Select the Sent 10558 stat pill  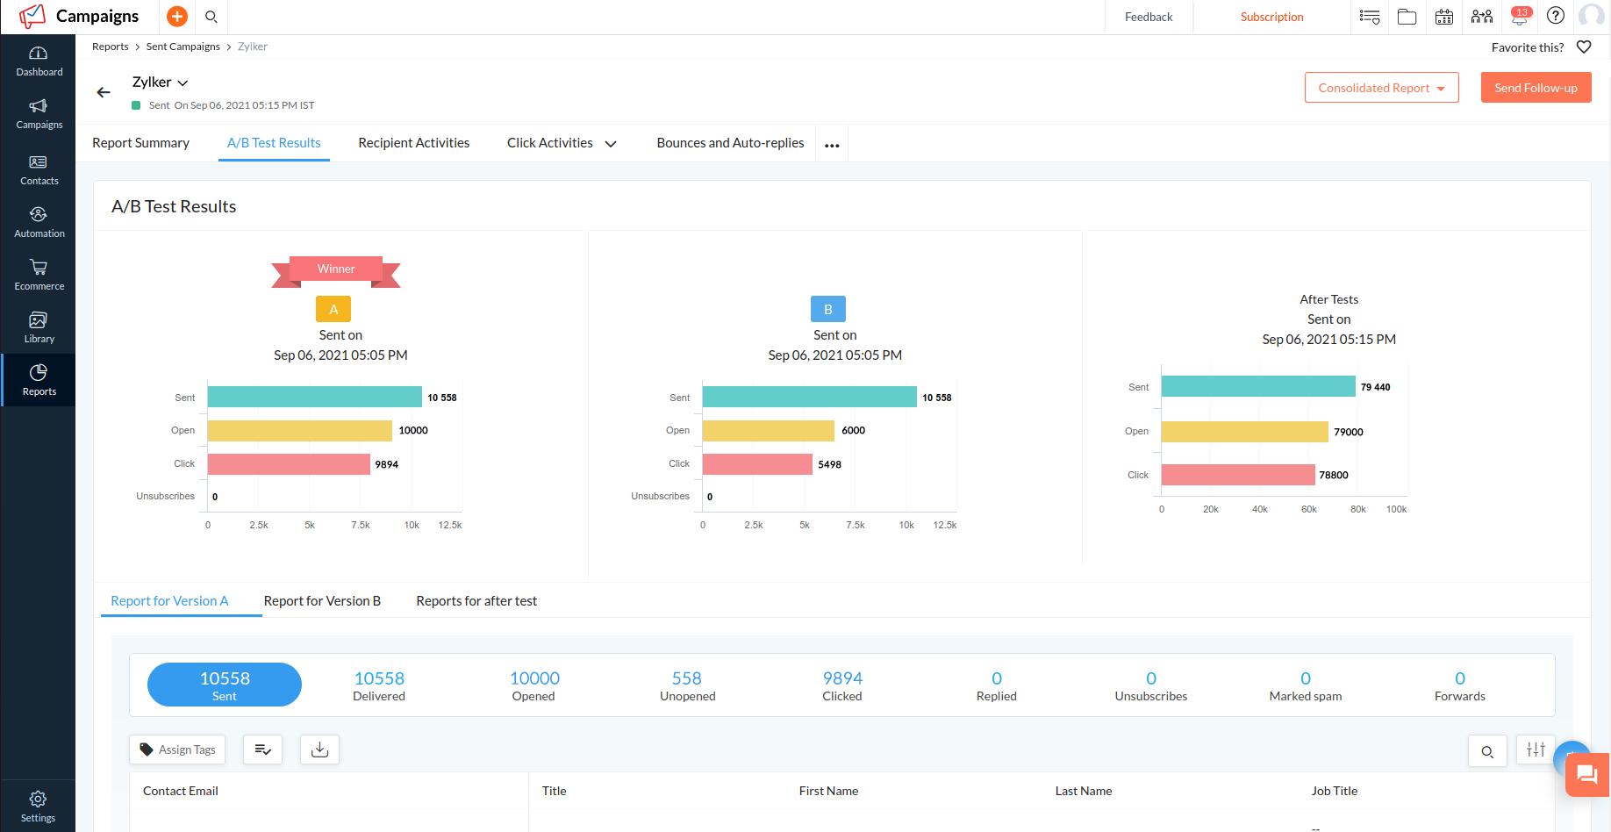[x=225, y=685]
